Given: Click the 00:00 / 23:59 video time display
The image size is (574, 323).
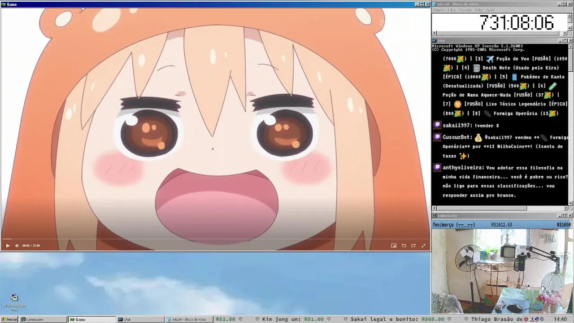Looking at the screenshot, I should pyautogui.click(x=31, y=245).
